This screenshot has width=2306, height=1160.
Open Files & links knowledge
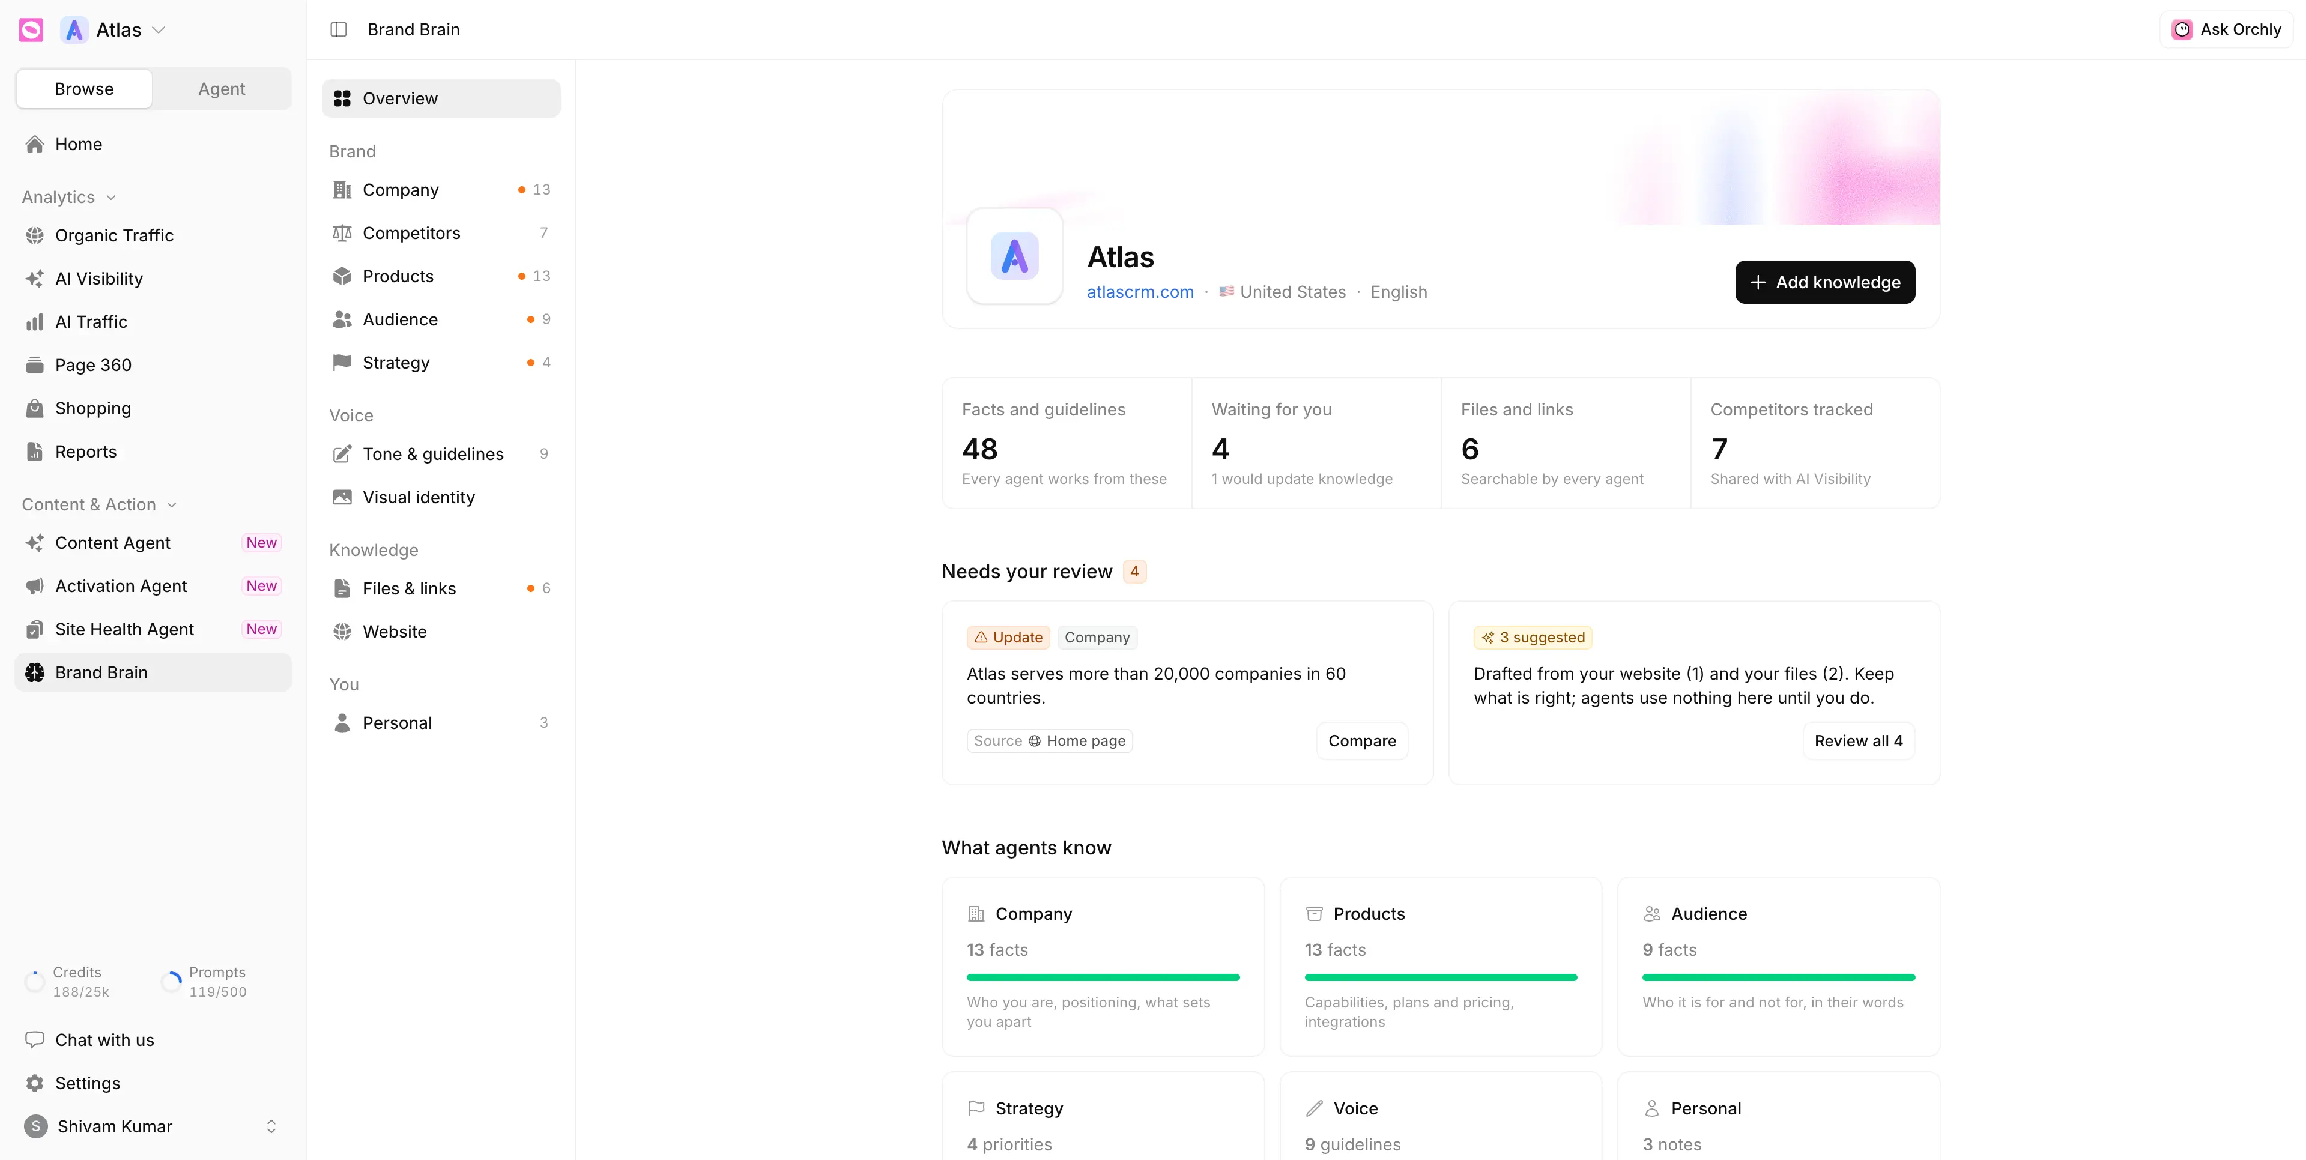[441, 588]
